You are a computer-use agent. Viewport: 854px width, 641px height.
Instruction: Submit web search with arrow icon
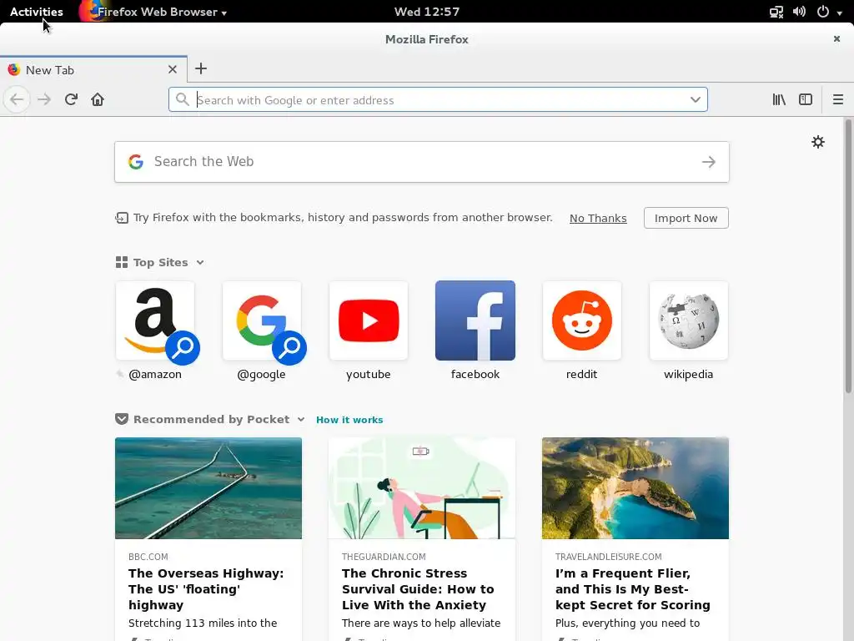click(709, 162)
